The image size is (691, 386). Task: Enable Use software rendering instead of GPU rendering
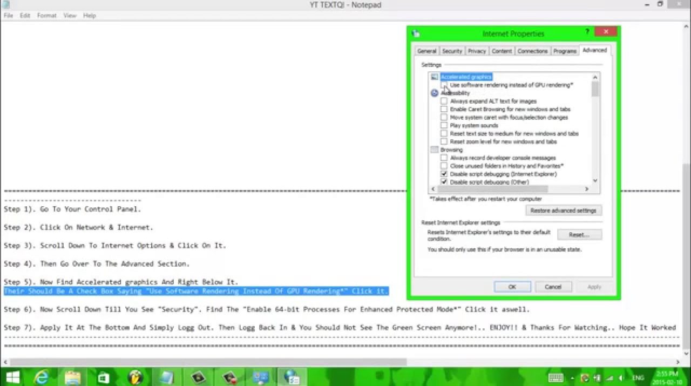pos(444,85)
